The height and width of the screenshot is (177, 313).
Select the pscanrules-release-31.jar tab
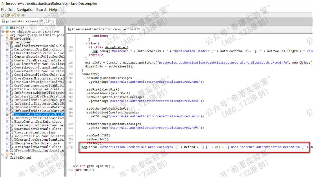[x=28, y=21]
